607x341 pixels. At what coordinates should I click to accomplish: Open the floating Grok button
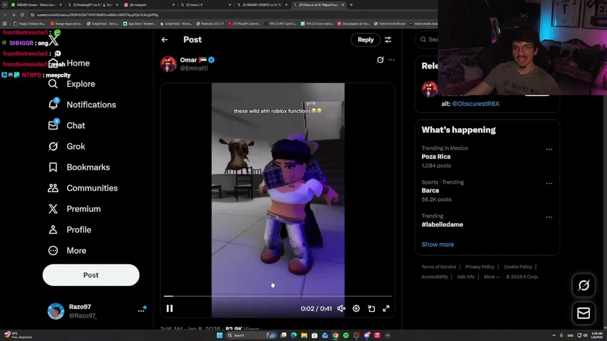point(584,285)
